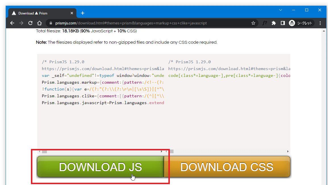Click the f? extension icon
The image size is (328, 185).
click(x=264, y=23)
